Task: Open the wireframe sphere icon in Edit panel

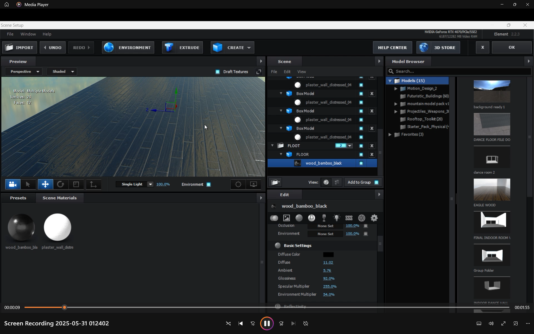Action: [361, 218]
